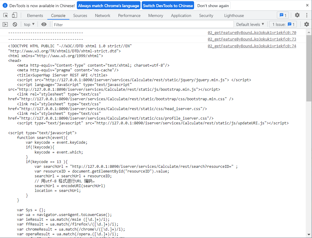Click Always match Chrome's language button

(x=109, y=6)
